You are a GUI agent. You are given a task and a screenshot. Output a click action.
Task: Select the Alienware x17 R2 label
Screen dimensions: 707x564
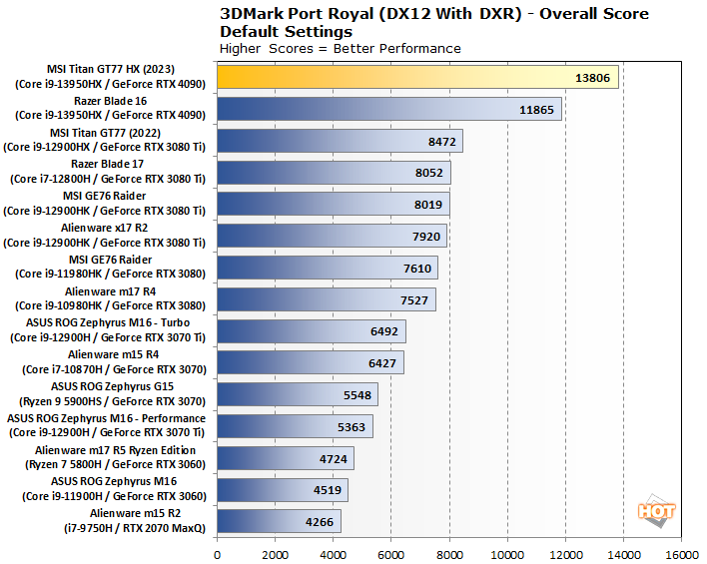click(x=105, y=236)
